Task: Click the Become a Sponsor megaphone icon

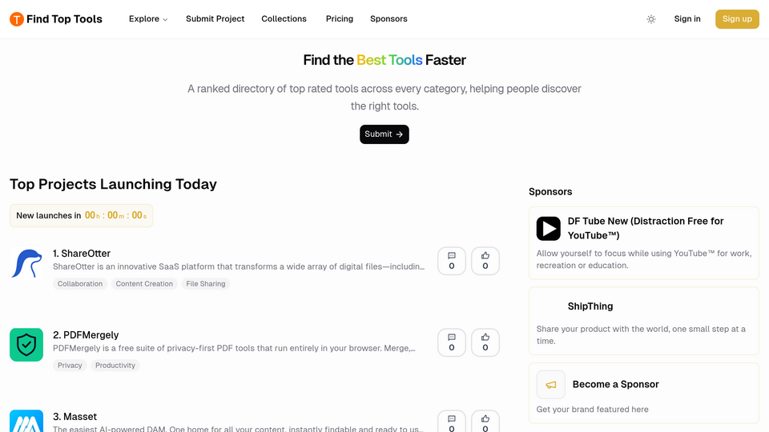Action: point(551,385)
